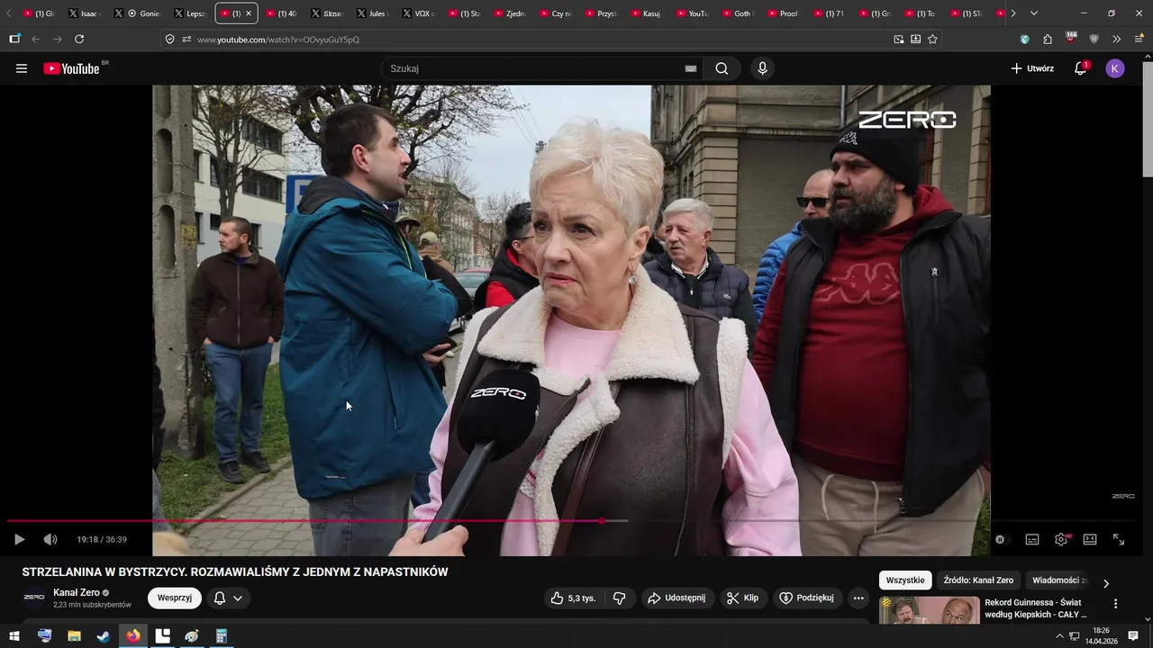
Task: Select the Wiadomości chip
Action: coord(1060,580)
